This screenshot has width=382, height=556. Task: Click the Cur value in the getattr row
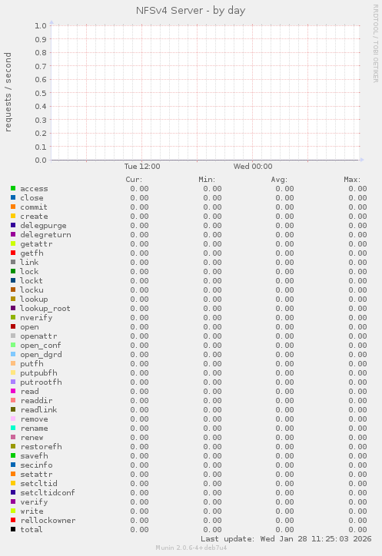coord(139,244)
